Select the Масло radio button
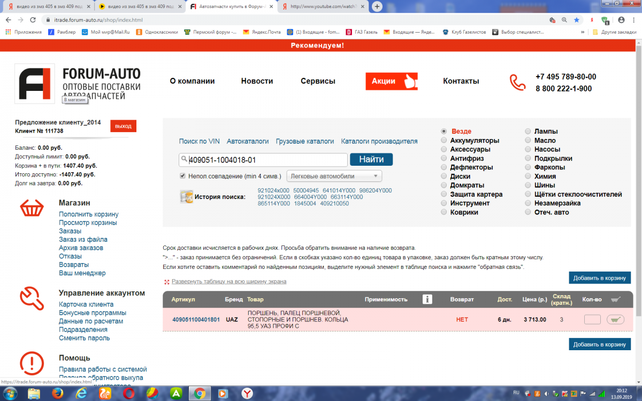Viewport: 642px width, 401px height. click(x=528, y=140)
